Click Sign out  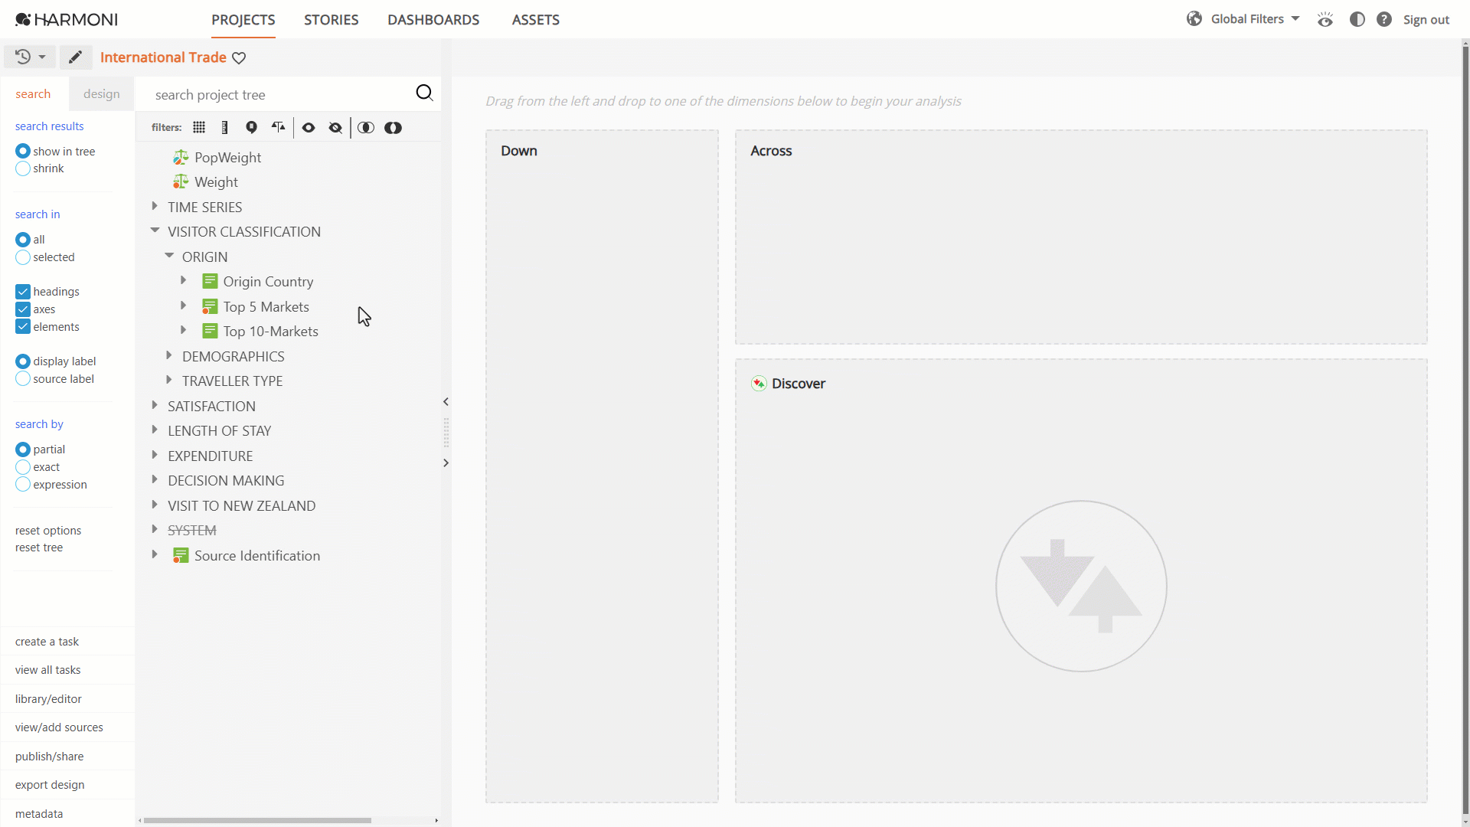click(x=1426, y=20)
